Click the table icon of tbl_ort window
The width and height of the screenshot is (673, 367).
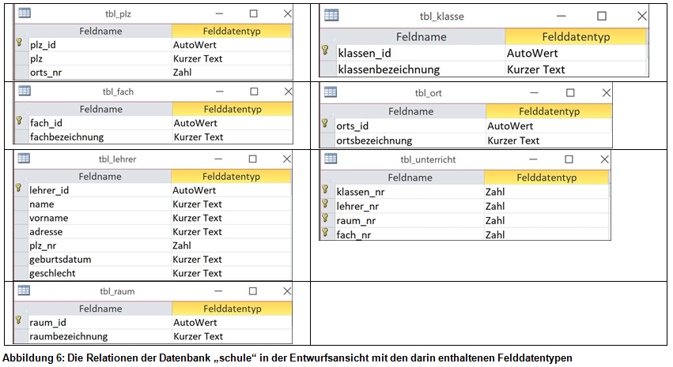tap(331, 92)
